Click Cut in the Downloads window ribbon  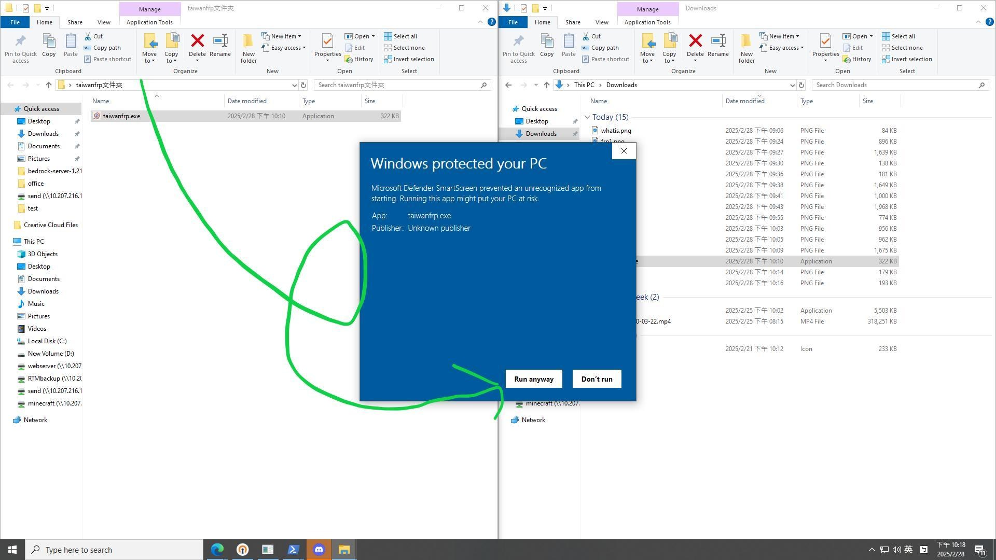coord(591,36)
